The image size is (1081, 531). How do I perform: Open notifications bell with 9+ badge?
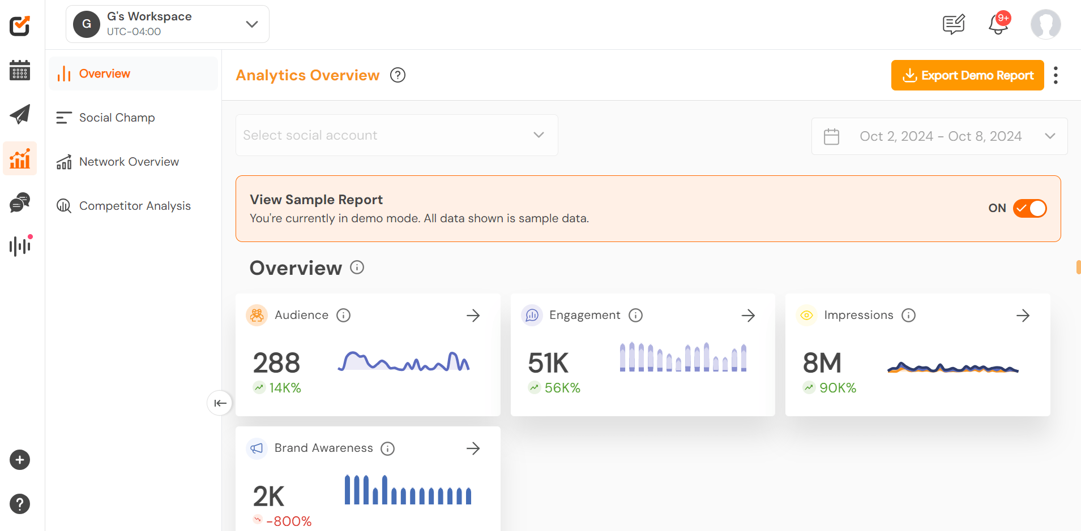999,24
